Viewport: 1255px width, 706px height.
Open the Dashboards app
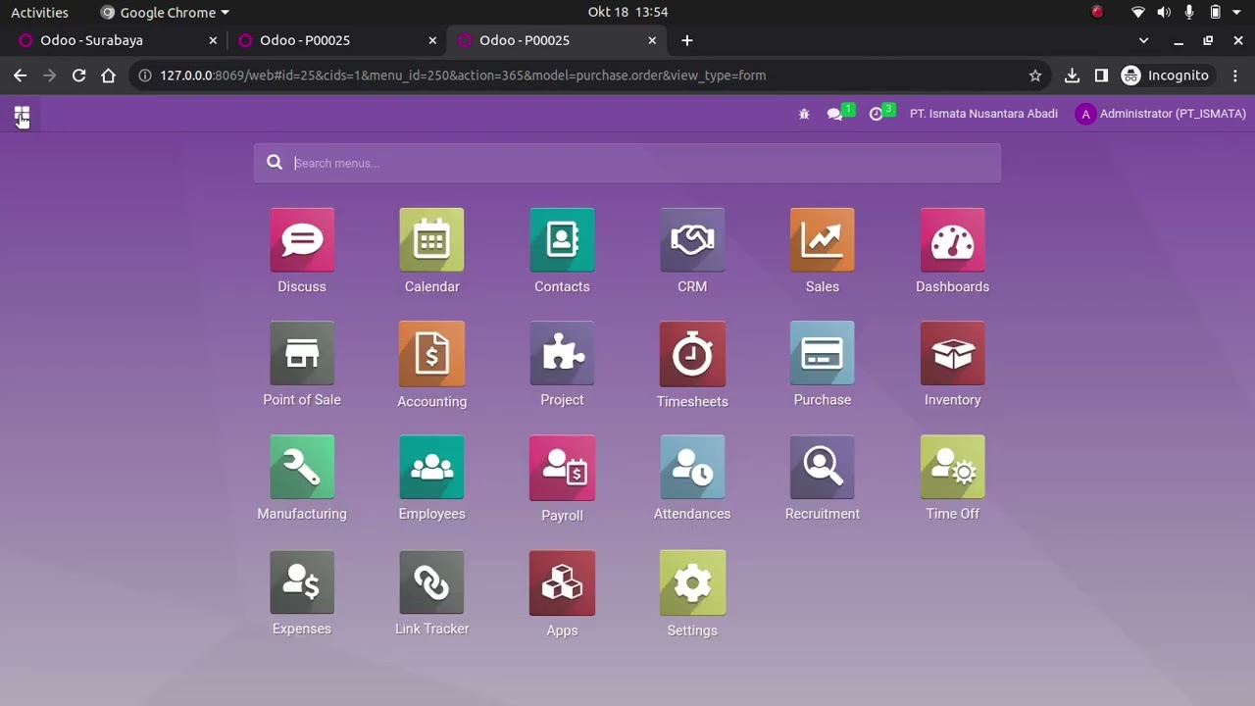click(952, 251)
